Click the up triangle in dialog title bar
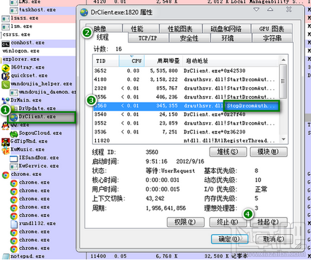This screenshot has height=260, width=311. pyautogui.click(x=270, y=9)
